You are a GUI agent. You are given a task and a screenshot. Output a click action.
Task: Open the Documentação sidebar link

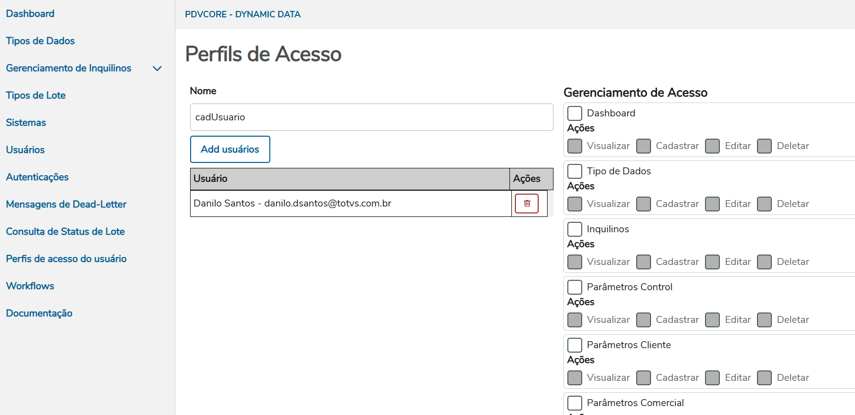[x=39, y=313]
